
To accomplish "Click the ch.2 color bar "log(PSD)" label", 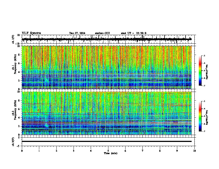I will pos(207,117).
